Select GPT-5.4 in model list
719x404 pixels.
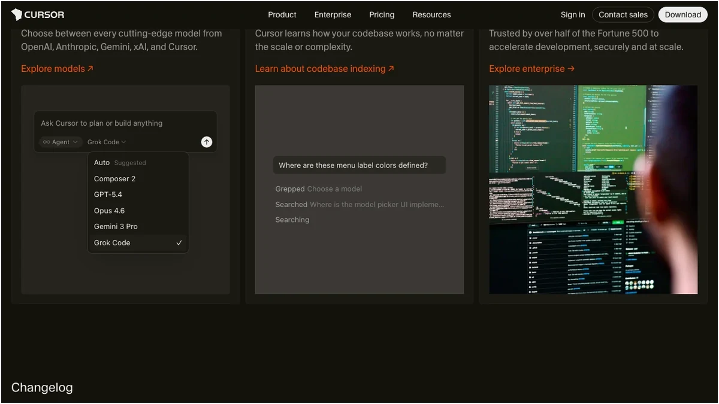point(108,195)
